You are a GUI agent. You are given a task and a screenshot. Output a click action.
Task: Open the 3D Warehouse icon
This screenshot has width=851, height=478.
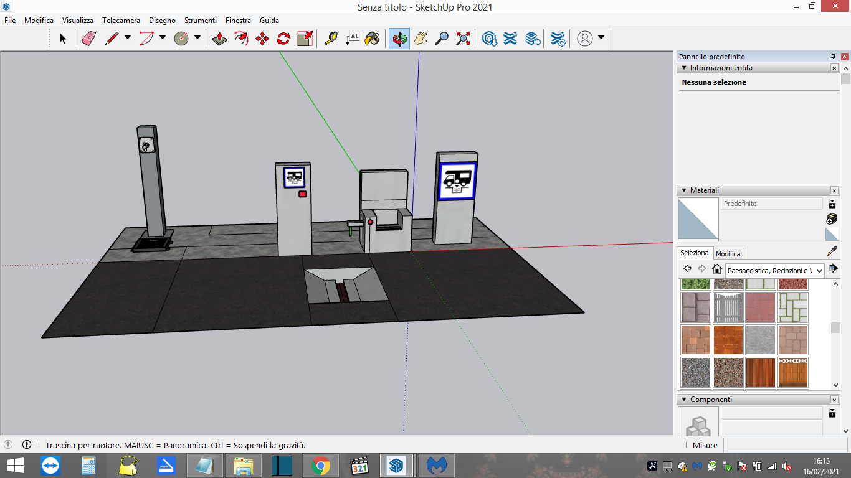490,39
